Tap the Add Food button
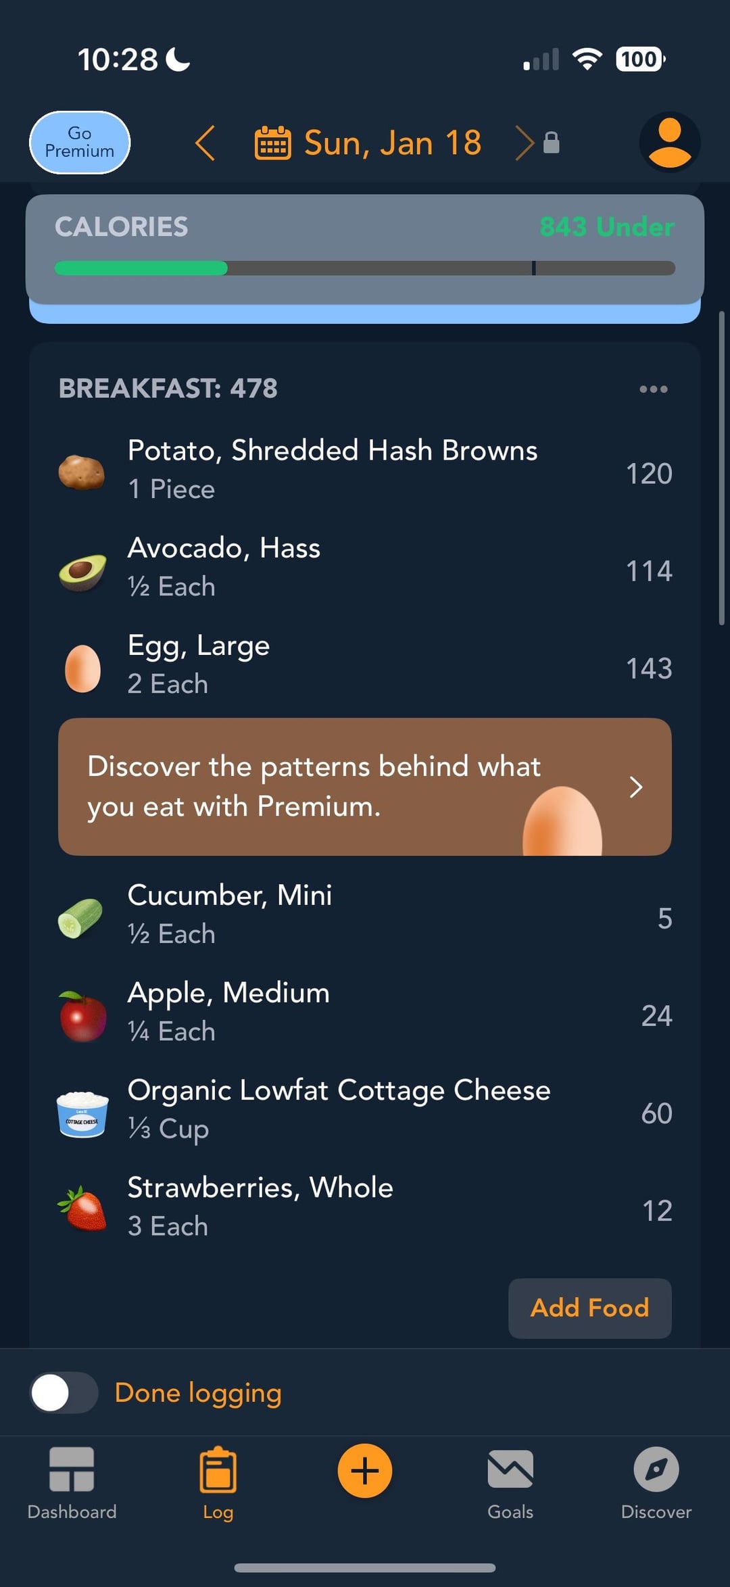 [x=589, y=1308]
